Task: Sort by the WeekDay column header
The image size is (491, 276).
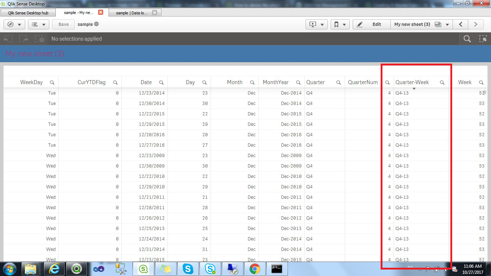Action: coord(31,82)
